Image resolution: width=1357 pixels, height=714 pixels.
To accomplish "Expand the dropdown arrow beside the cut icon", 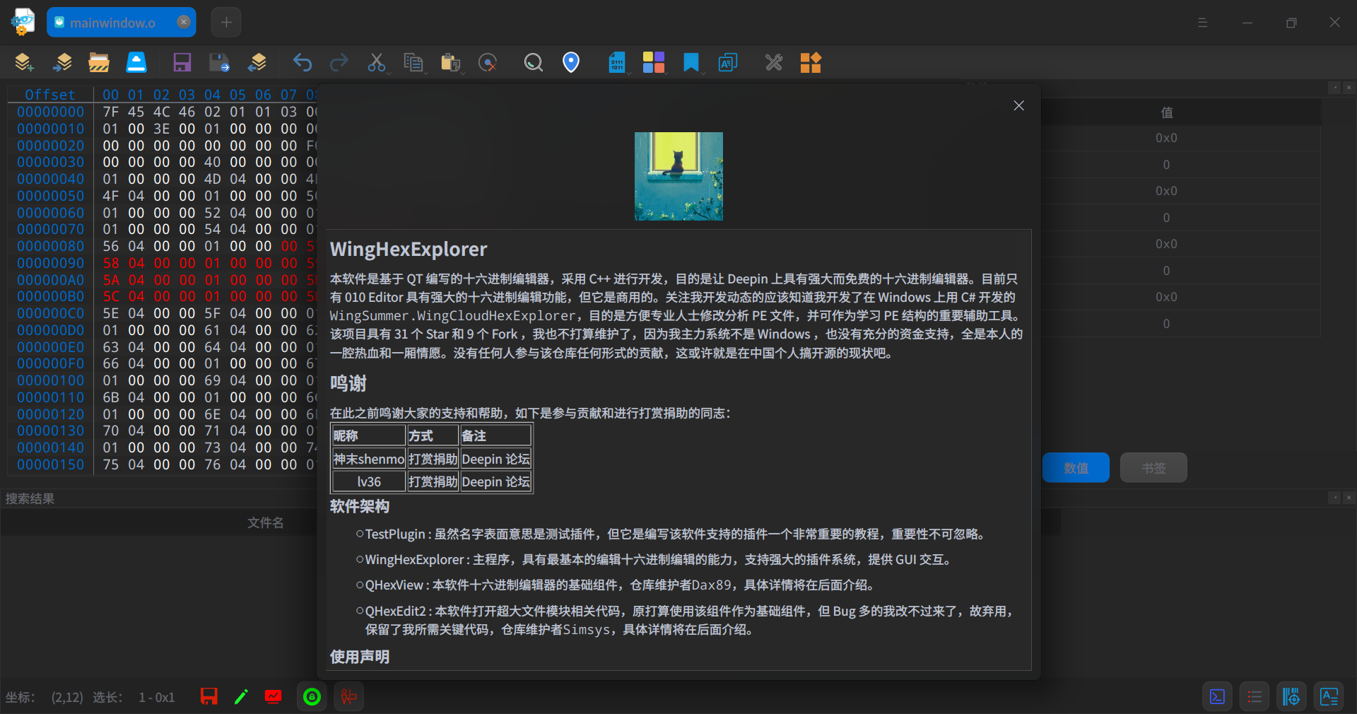I will click(389, 74).
